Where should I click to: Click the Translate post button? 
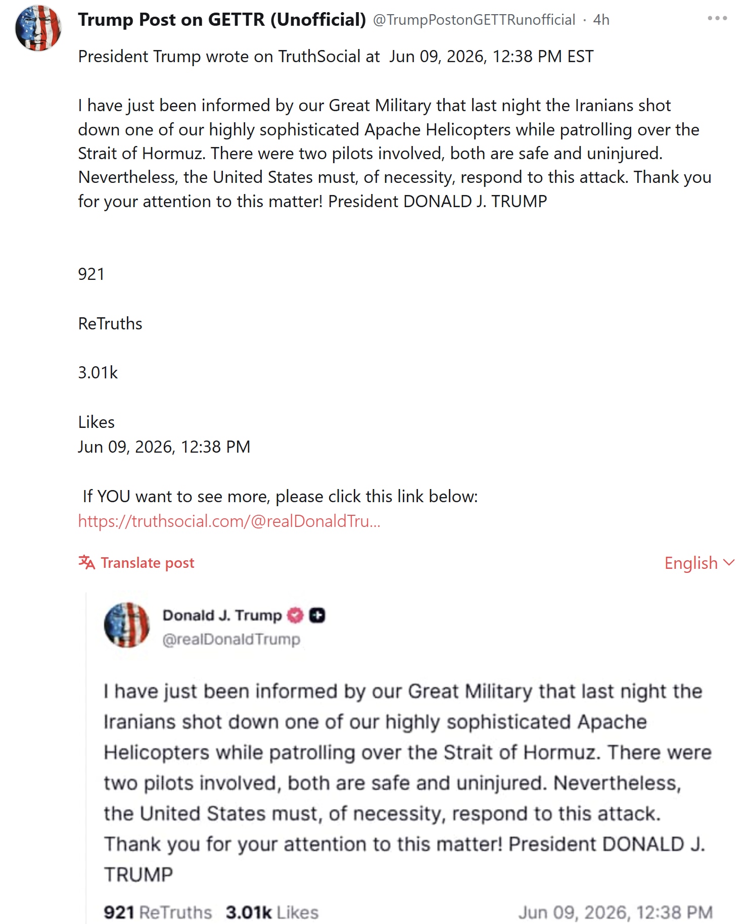[136, 562]
